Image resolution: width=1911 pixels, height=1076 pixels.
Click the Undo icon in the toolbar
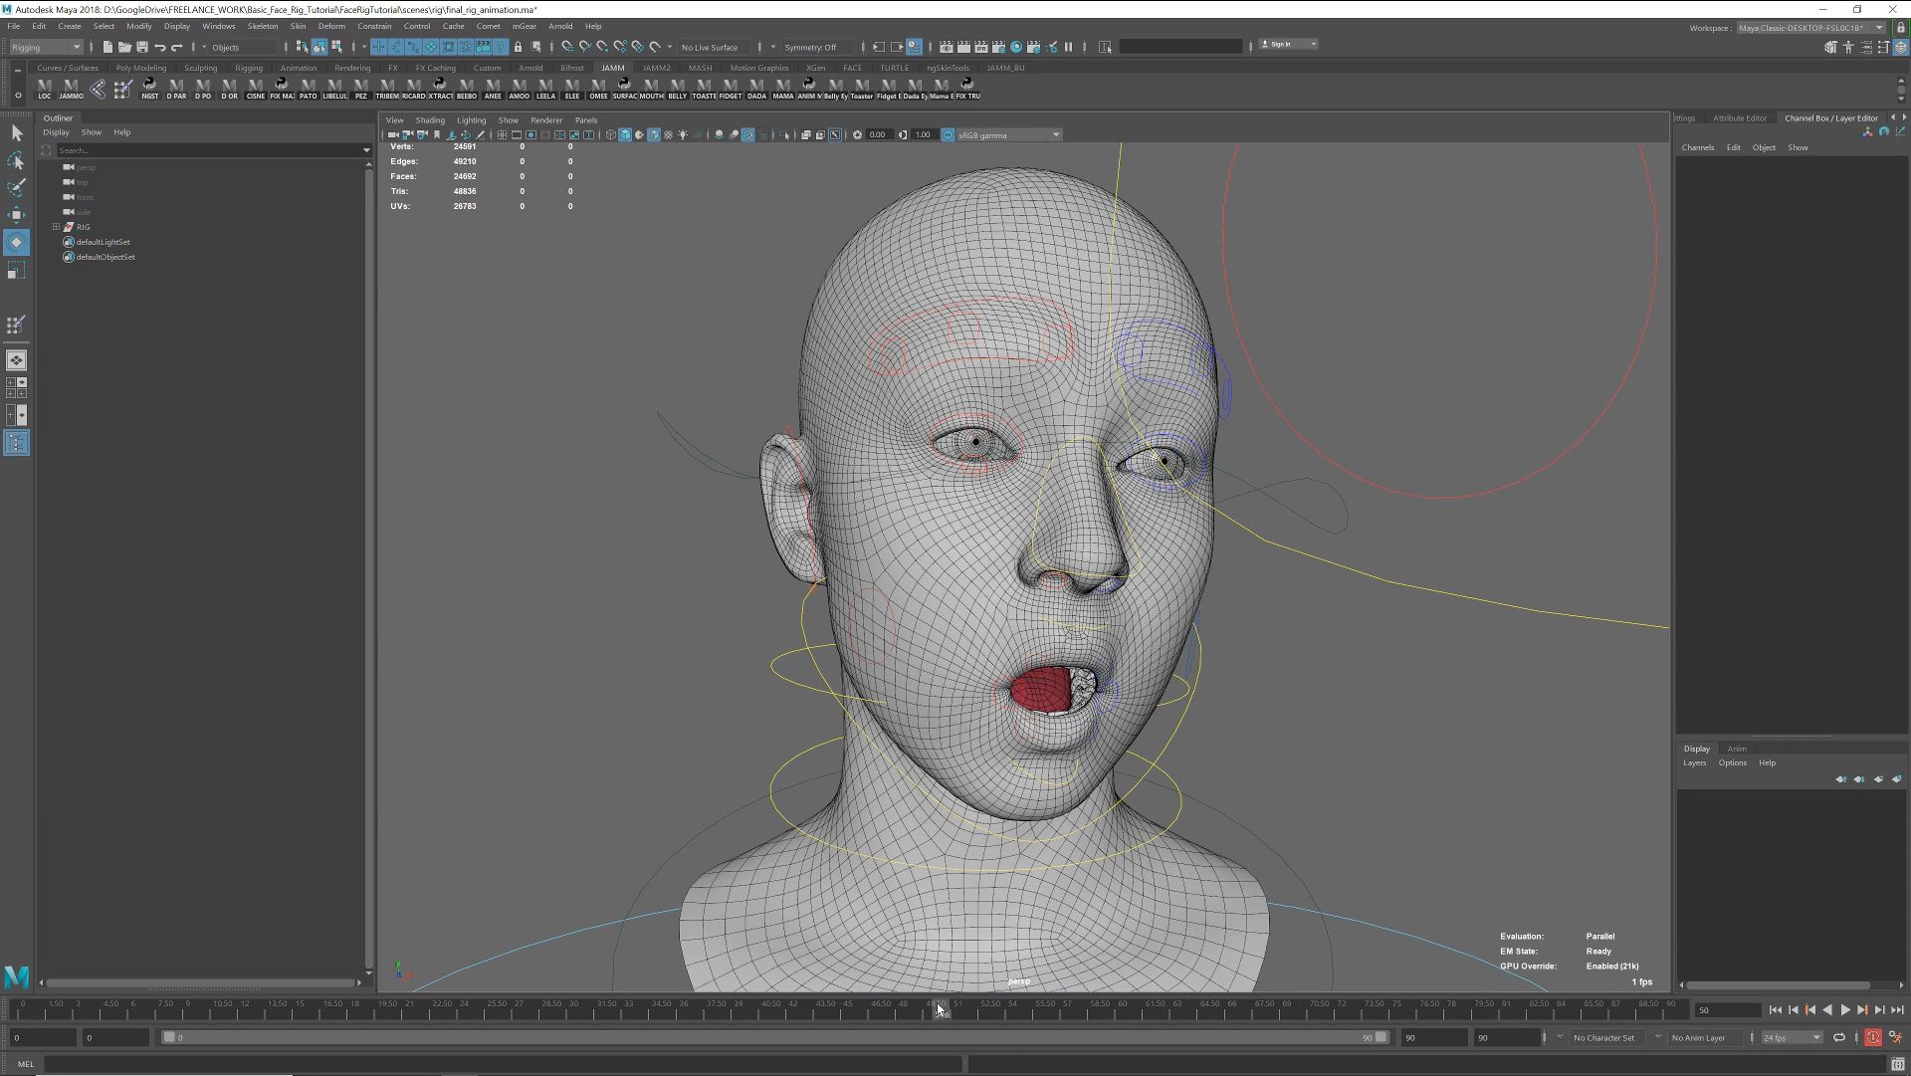pyautogui.click(x=160, y=47)
